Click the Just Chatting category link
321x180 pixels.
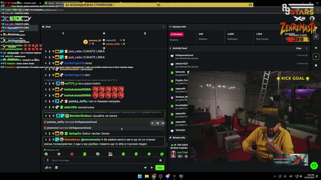pyautogui.click(x=182, y=152)
